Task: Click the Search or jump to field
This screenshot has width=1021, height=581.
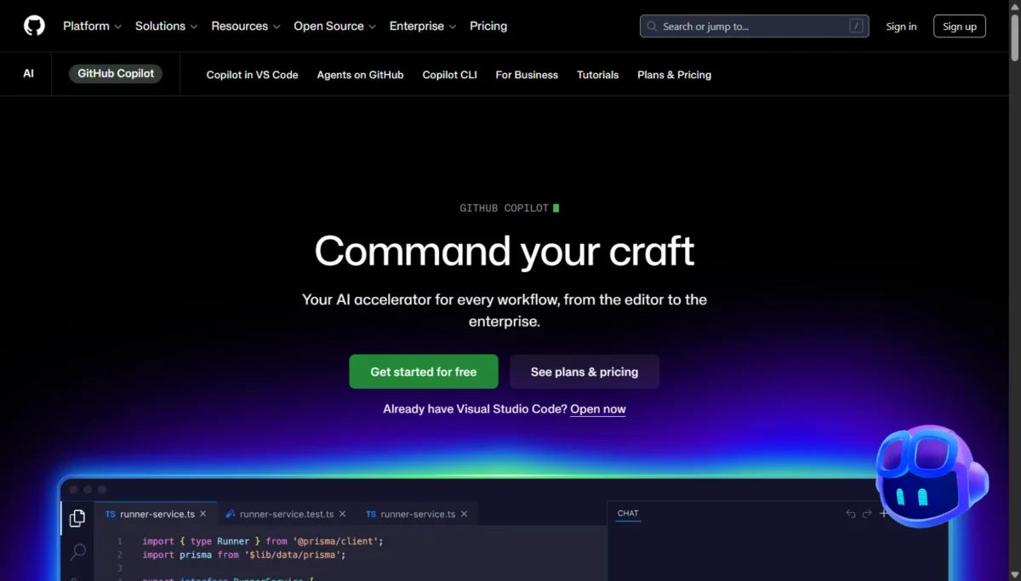Action: coord(749,26)
